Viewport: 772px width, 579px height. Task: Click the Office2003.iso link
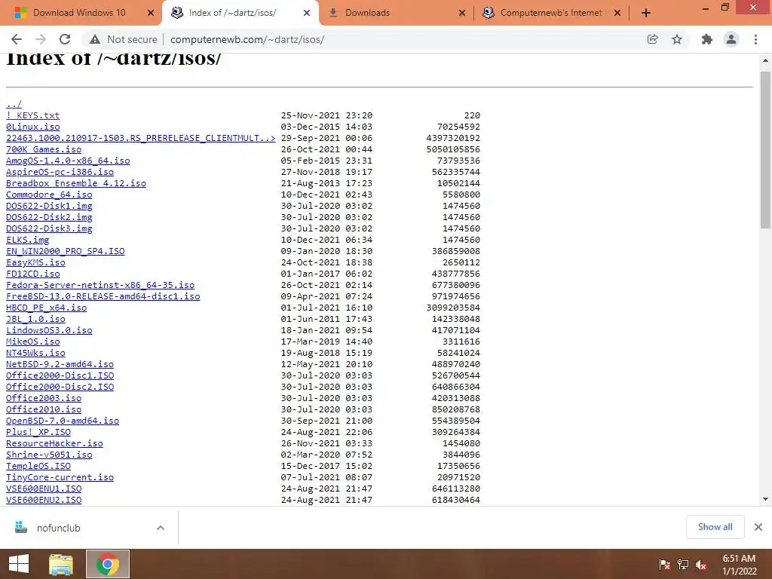43,398
